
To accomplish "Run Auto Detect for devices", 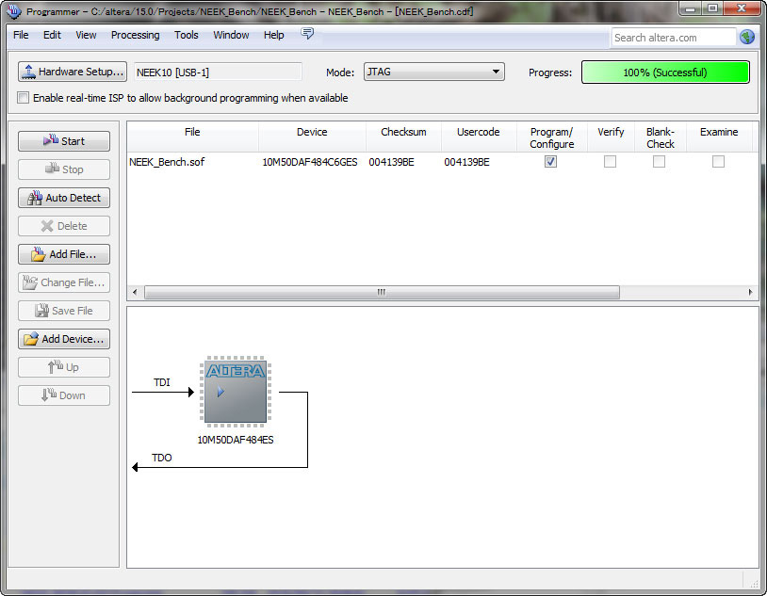I will 64,198.
